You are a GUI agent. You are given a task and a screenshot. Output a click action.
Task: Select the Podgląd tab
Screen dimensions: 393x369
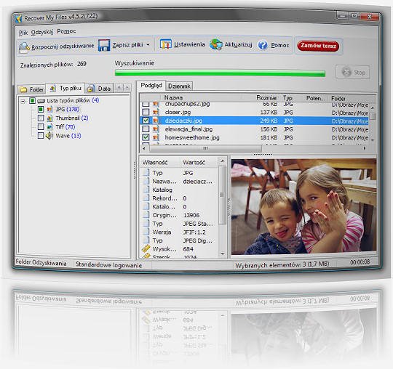[151, 85]
